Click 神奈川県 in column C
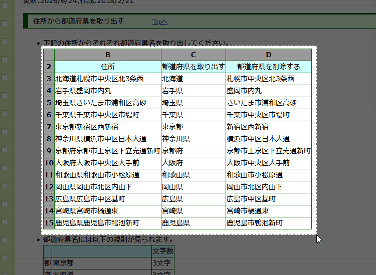376x275 pixels. coord(194,139)
